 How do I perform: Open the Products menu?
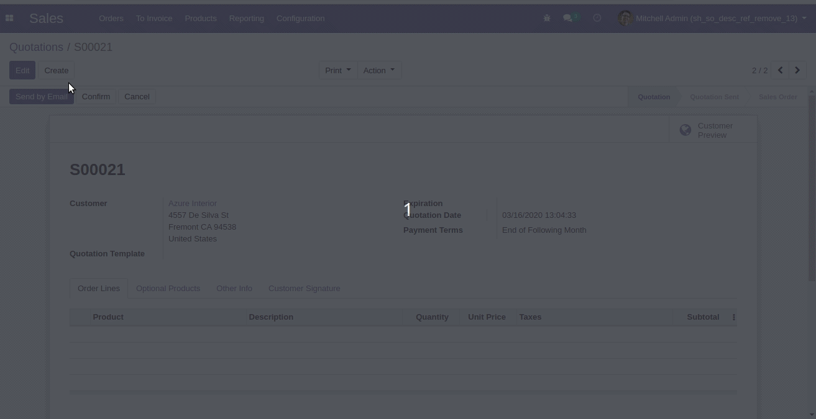point(201,18)
